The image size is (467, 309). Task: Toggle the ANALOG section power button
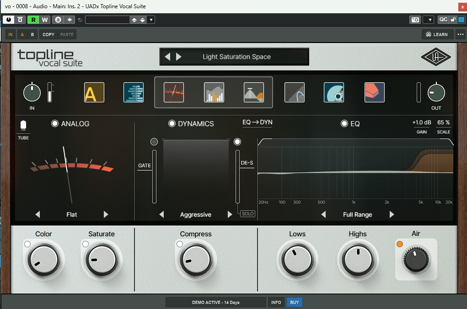click(55, 123)
